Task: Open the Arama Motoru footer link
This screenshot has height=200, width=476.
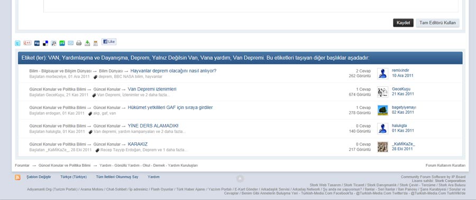Action: pyautogui.click(x=92, y=189)
